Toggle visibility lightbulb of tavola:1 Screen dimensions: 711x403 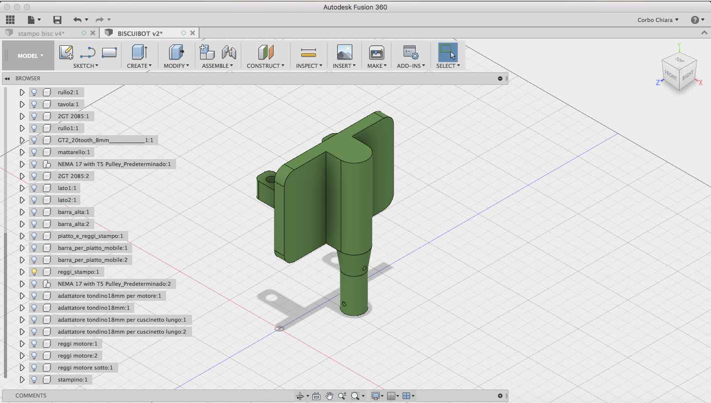(34, 104)
